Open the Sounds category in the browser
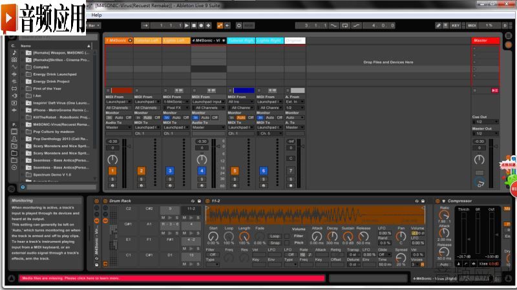The image size is (517, 290). coord(14,53)
